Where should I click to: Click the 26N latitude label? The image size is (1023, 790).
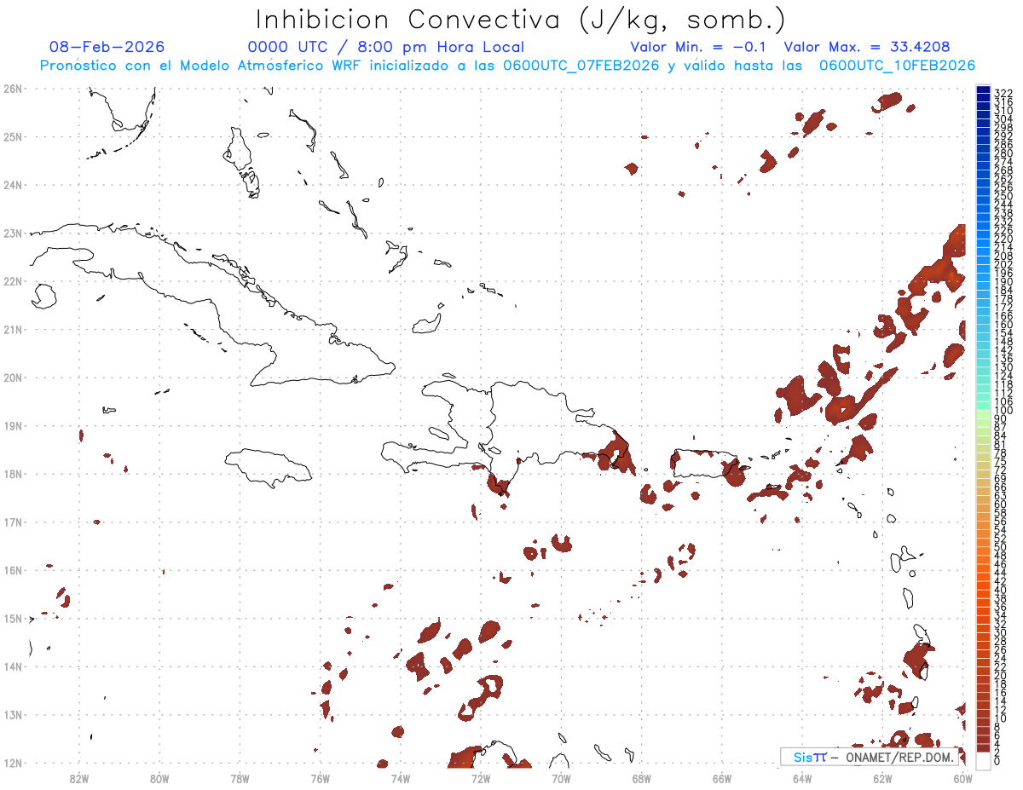click(13, 89)
